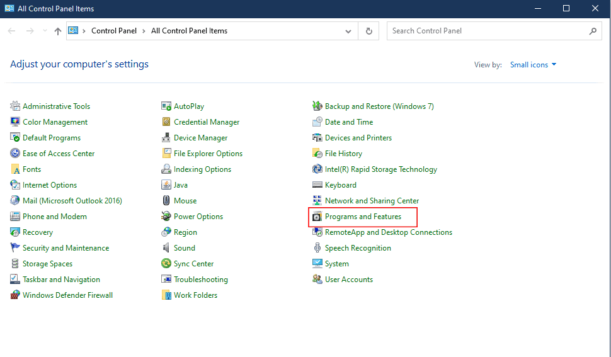Click the Search Control Panel field
Viewport: 611px width, 357px height.
coord(494,31)
